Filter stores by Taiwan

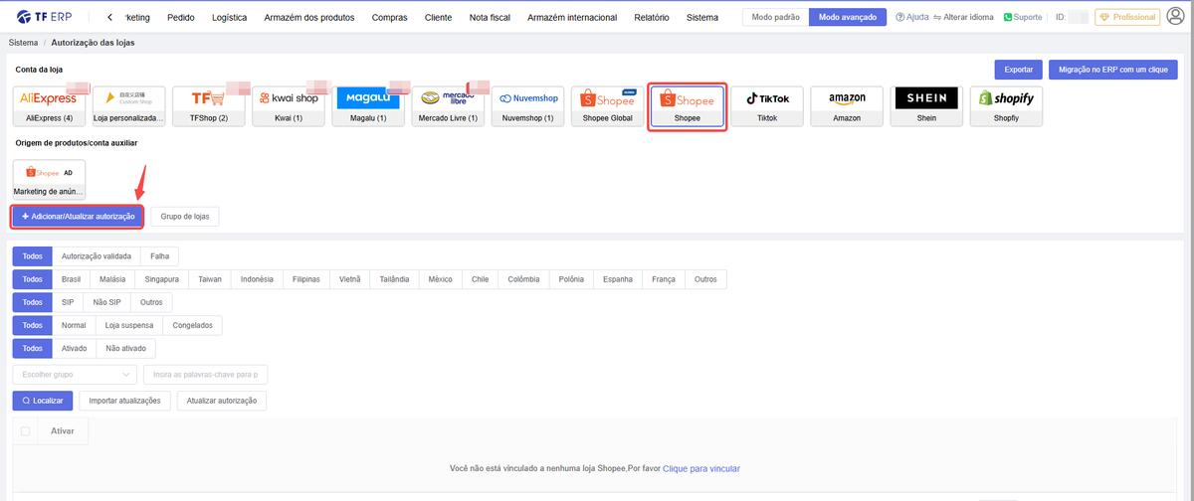210,279
